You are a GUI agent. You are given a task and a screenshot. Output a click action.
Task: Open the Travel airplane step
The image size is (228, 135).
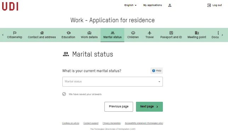tap(149, 35)
